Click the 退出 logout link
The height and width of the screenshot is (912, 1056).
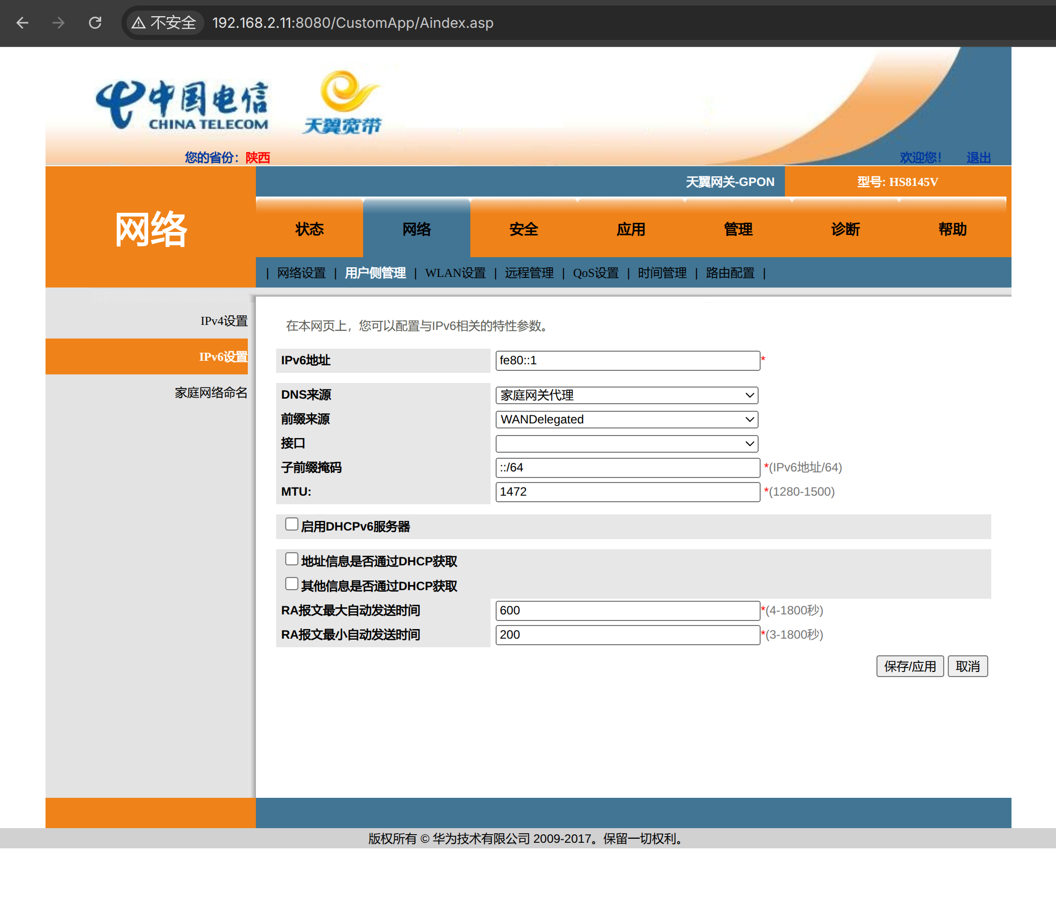[x=978, y=157]
